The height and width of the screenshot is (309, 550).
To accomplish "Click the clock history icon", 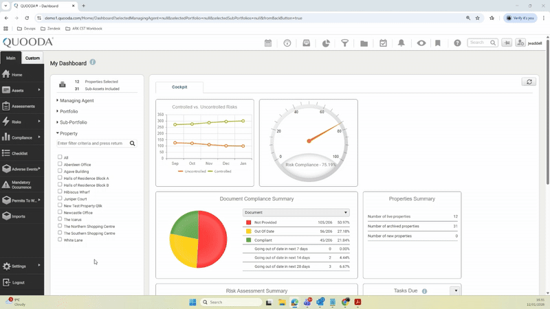I will [287, 43].
